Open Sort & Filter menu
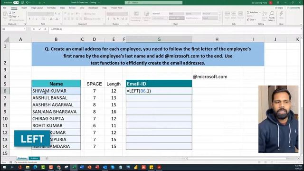Screen dimensions: 304x171 [x=265, y=16]
